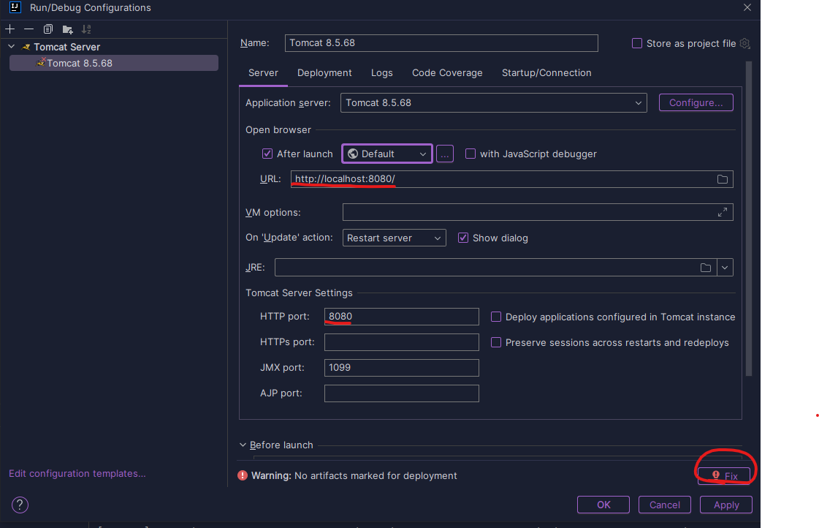819x528 pixels.
Task: Focus the JMX port field
Action: point(402,368)
